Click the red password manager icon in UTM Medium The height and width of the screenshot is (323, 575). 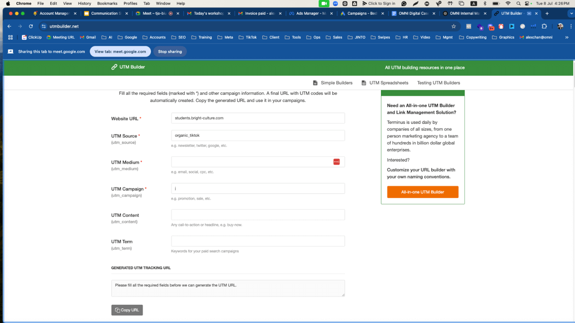(336, 162)
